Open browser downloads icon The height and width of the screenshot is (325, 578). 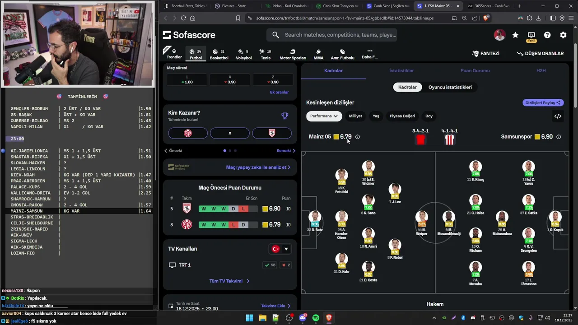tap(539, 18)
